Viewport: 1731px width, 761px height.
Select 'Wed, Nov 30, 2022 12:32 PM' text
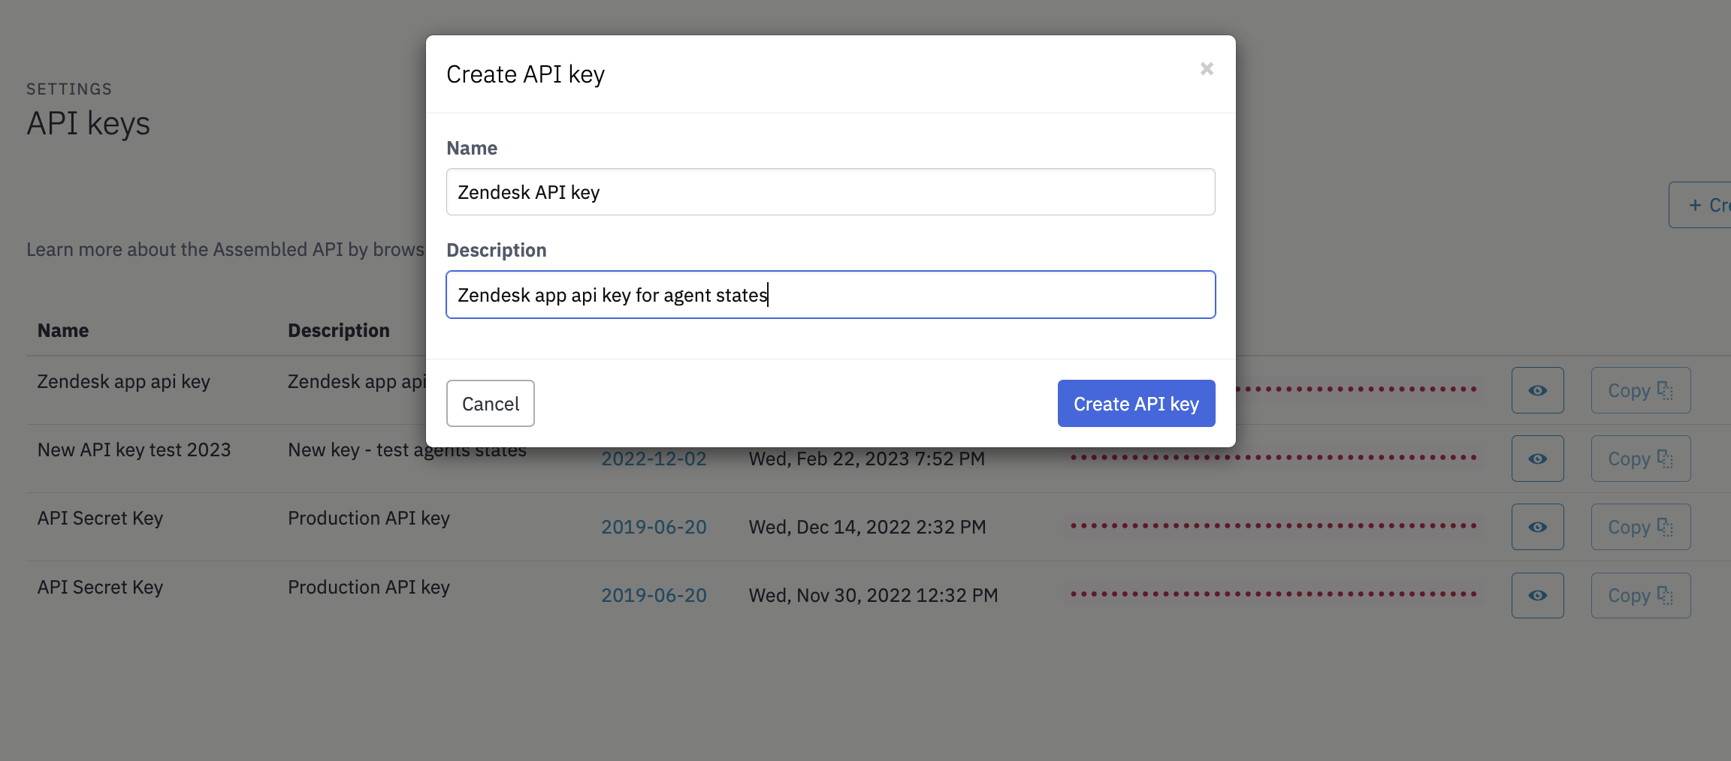pos(874,595)
